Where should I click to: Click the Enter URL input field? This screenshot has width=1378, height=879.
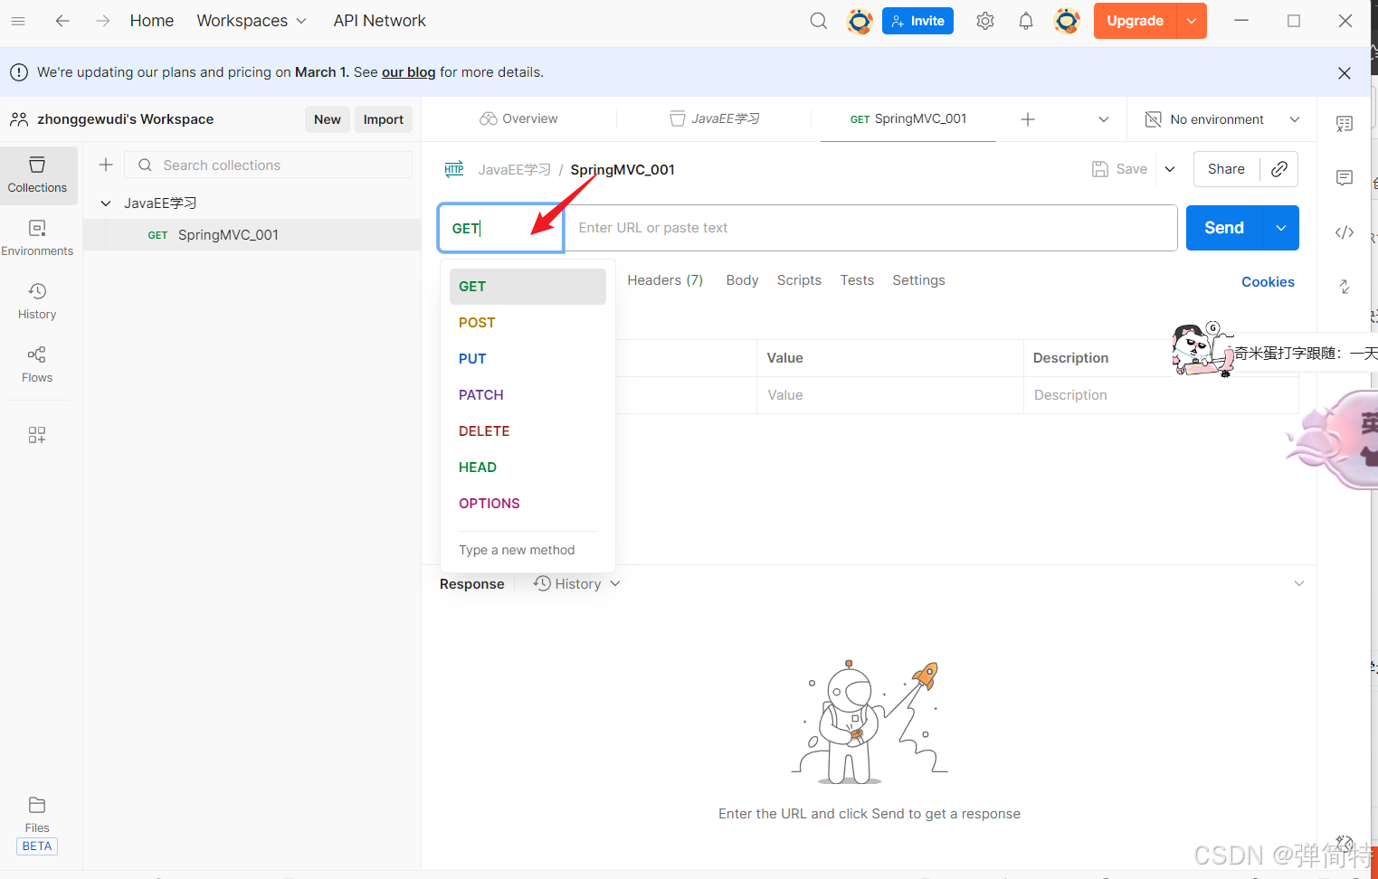(870, 228)
